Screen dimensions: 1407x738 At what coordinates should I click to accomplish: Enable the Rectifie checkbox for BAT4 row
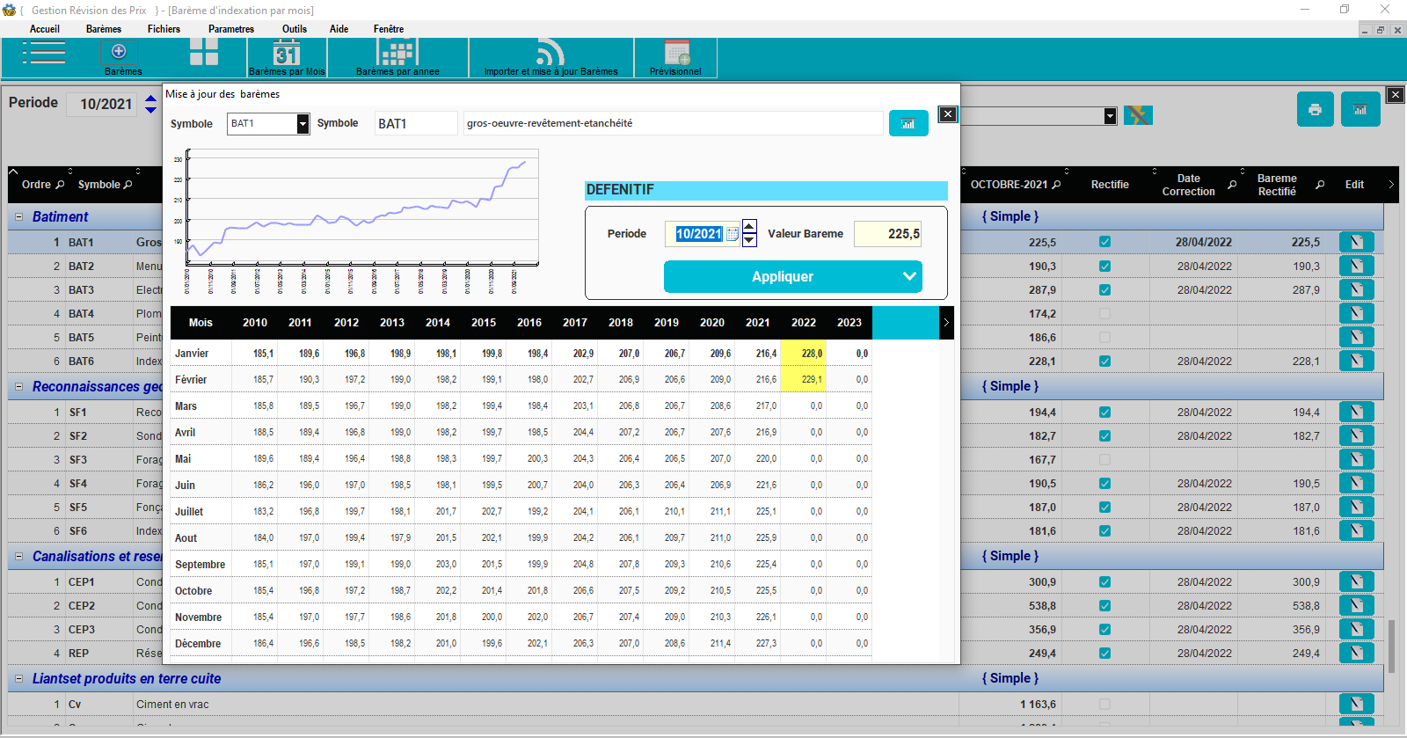1104,314
